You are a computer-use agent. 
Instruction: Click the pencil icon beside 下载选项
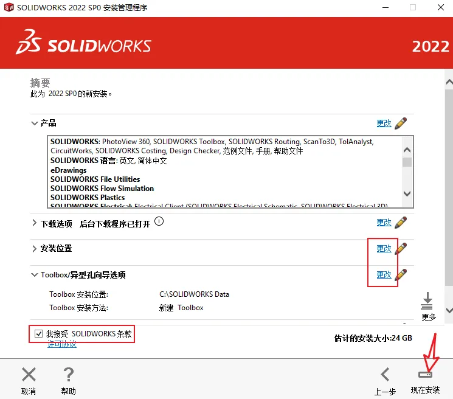[401, 223]
